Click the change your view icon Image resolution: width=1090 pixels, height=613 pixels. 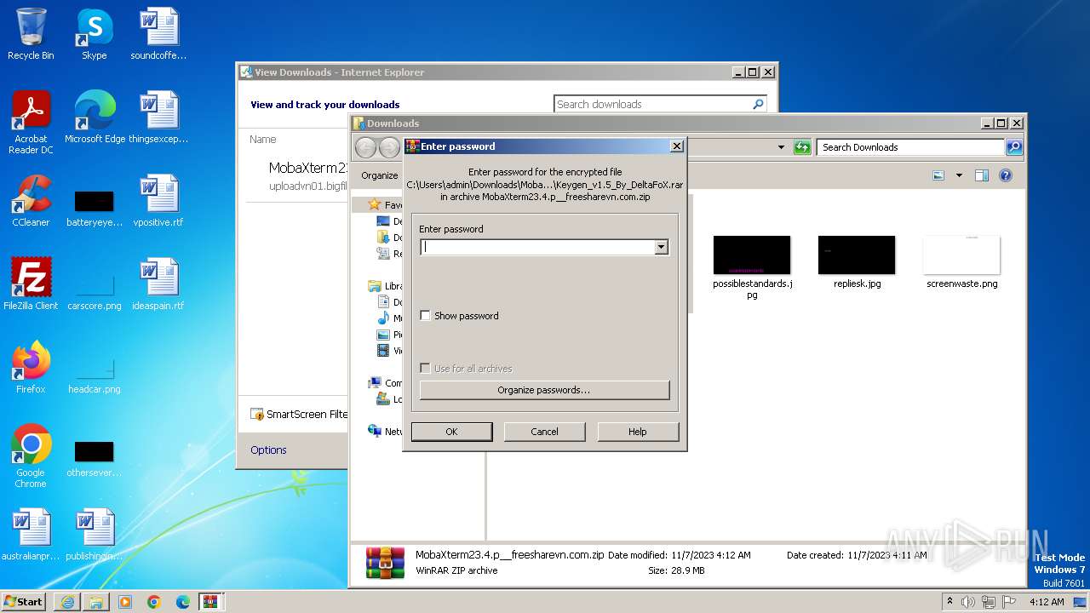tap(938, 175)
